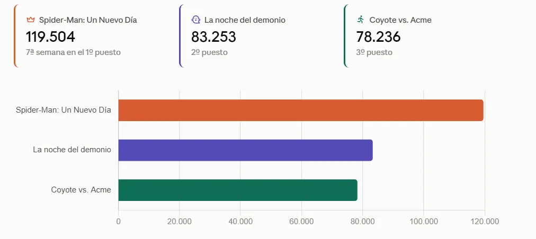Click the x-axis tick label 60.000
This screenshot has height=239, width=536.
tap(301, 221)
